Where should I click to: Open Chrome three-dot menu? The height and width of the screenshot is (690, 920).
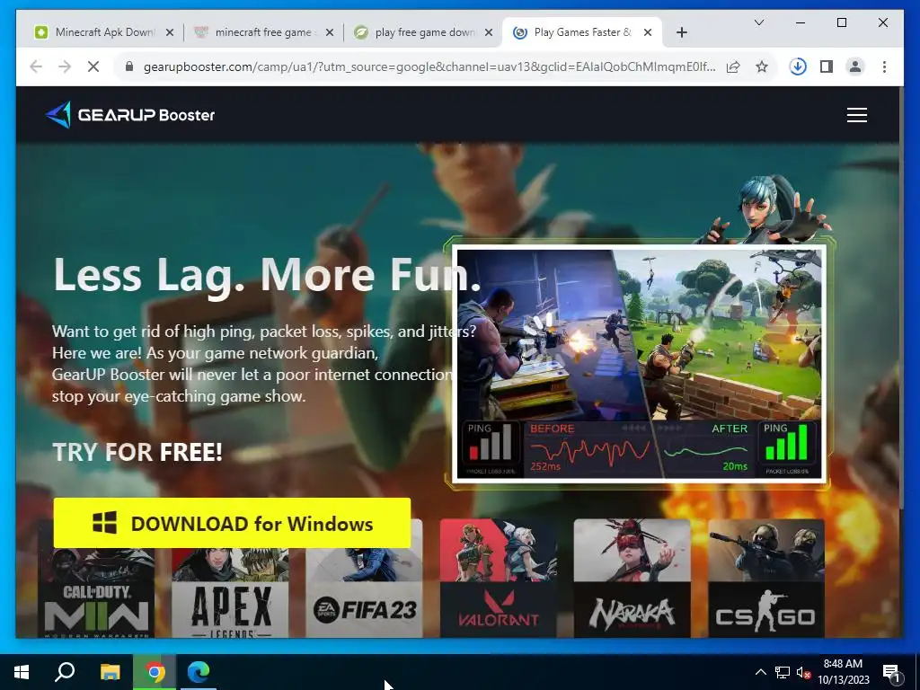pyautogui.click(x=884, y=66)
